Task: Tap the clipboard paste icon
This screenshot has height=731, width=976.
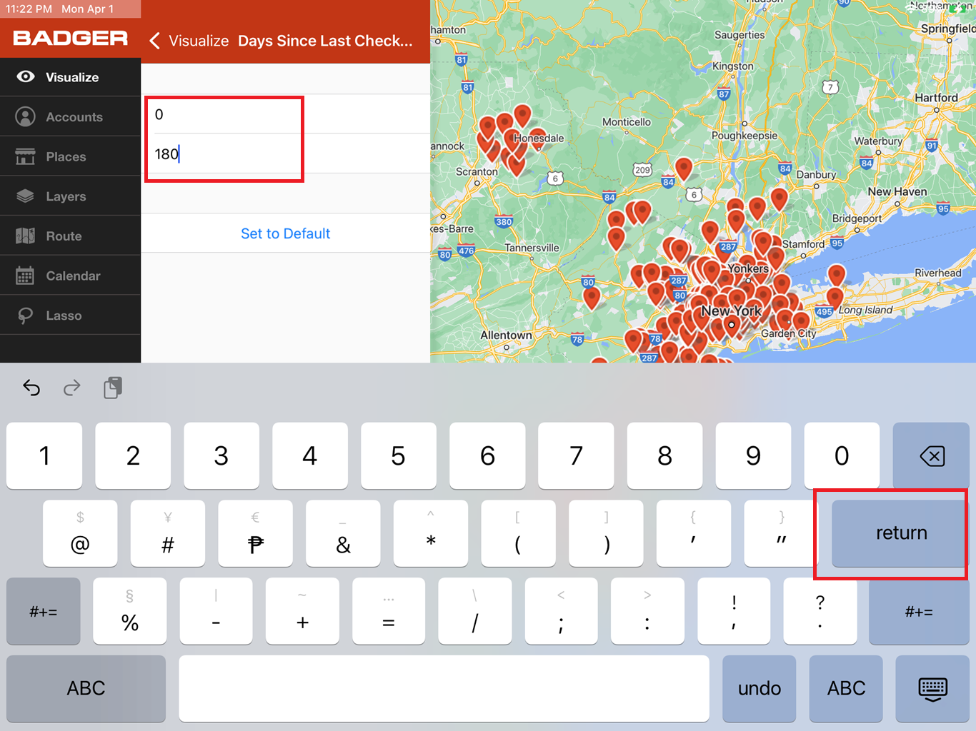Action: 112,387
